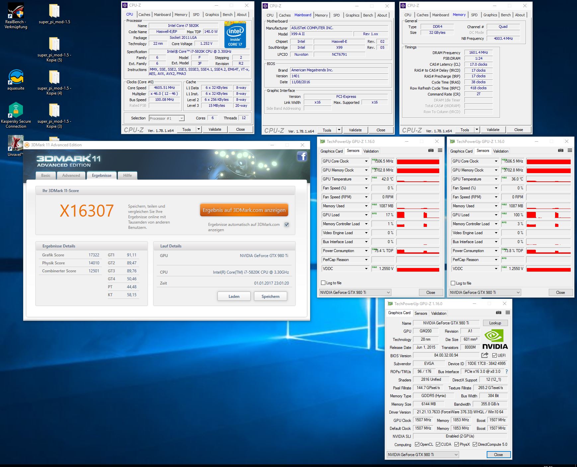Open the Hilfe tab in 3DMark 11
The height and width of the screenshot is (467, 577).
127,175
